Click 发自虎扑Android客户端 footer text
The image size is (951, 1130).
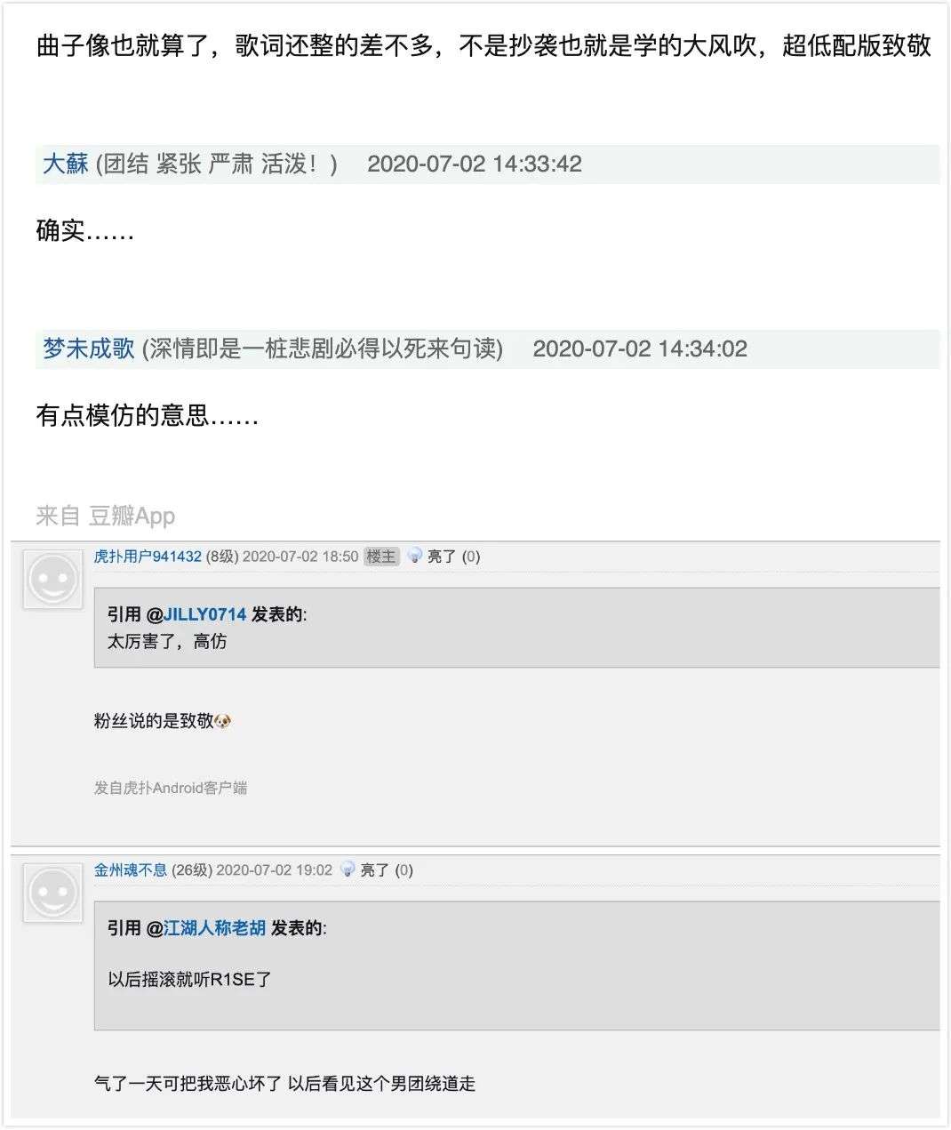(171, 788)
